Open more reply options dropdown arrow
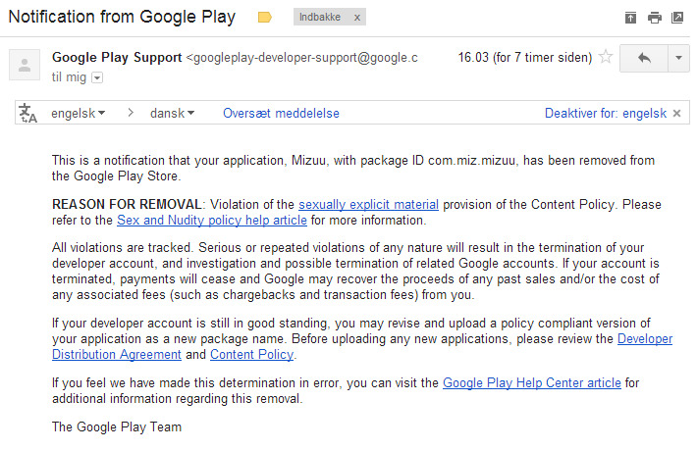 coord(678,58)
